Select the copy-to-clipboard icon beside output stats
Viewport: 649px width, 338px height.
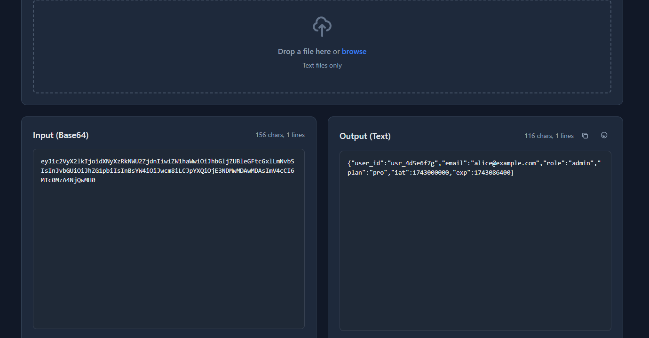tap(585, 135)
